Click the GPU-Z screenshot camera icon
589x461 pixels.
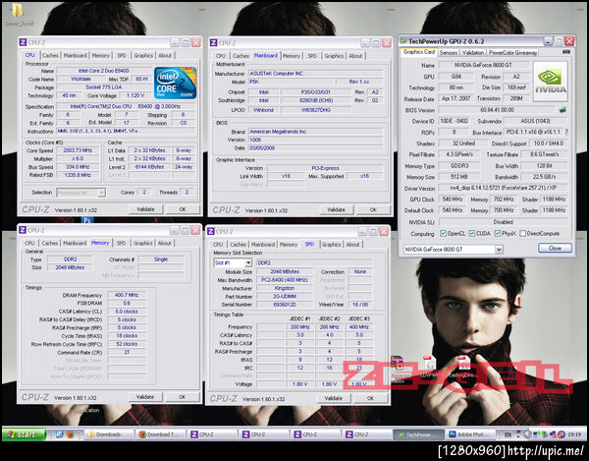tap(566, 52)
